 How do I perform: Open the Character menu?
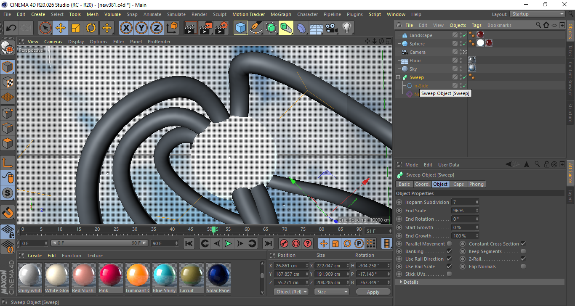(x=308, y=14)
